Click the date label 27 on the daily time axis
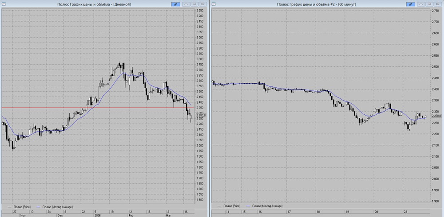The width and height of the screenshot is (444, 217). [15, 212]
